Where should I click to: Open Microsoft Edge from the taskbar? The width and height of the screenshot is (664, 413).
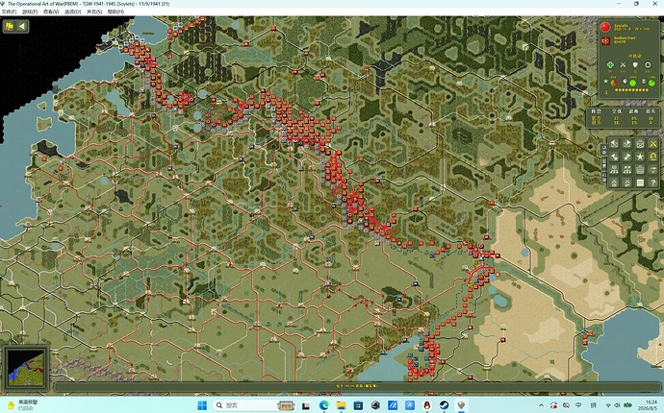(323, 405)
